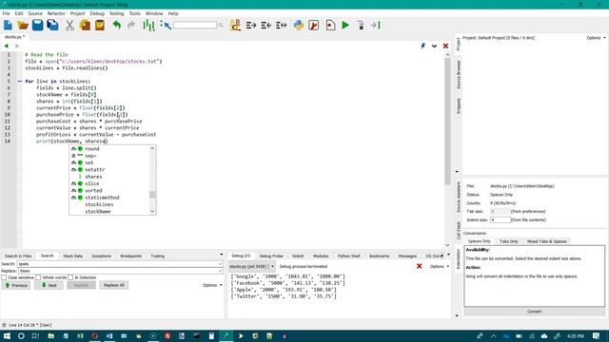Create a new file with toolbar icon

tap(8, 26)
